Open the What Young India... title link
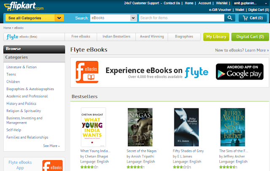270x171 pixels. click(x=95, y=151)
